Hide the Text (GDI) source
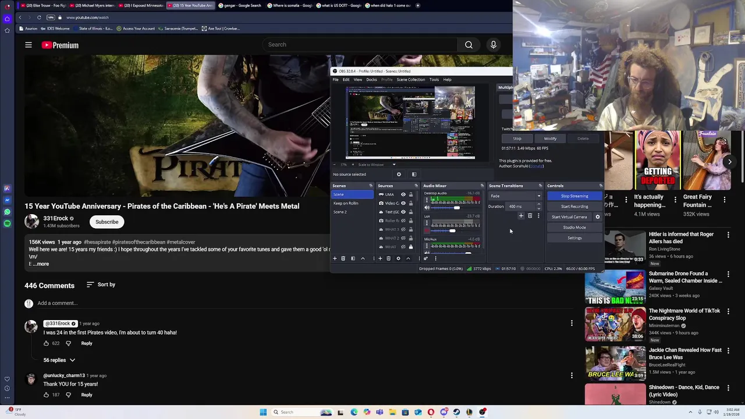Screen dimensions: 745x419 [x=403, y=212]
